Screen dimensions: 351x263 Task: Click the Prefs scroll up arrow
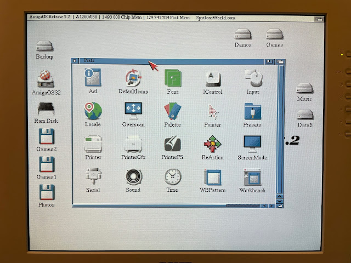(280, 196)
